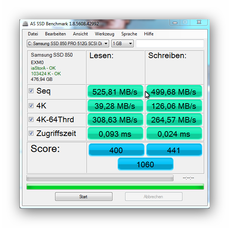Close the AS SSD Benchmark window
229x228 pixels.
[x=199, y=22]
